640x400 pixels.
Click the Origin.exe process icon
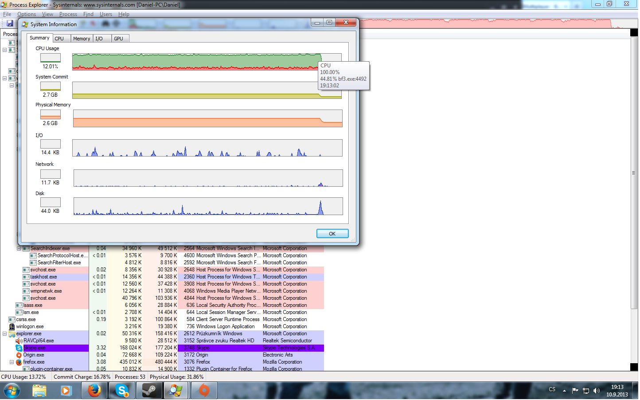pos(19,356)
